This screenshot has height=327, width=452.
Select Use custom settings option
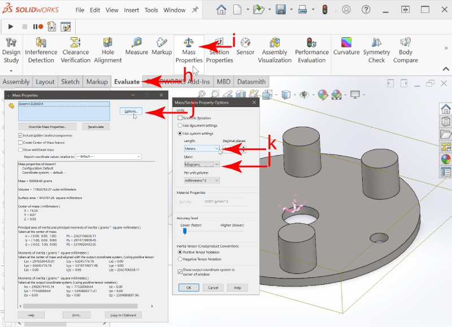pyautogui.click(x=180, y=134)
